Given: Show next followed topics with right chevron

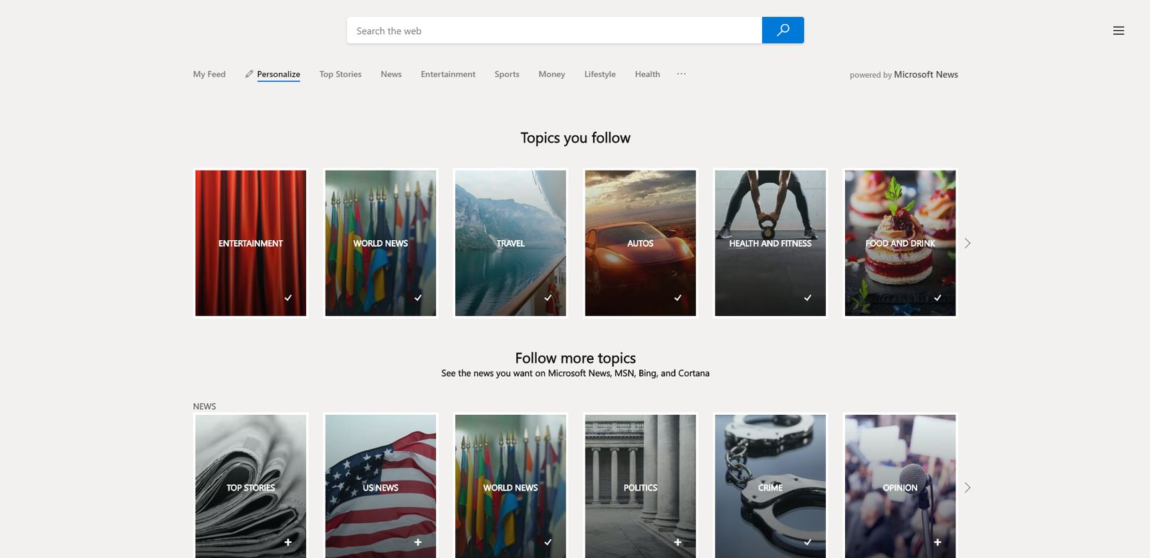Looking at the screenshot, I should (x=967, y=243).
